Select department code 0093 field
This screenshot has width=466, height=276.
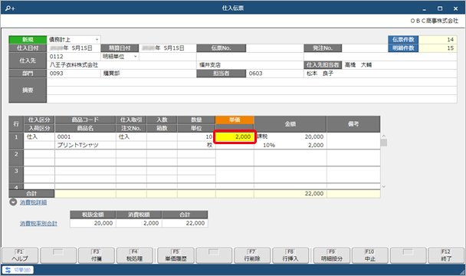(x=74, y=74)
